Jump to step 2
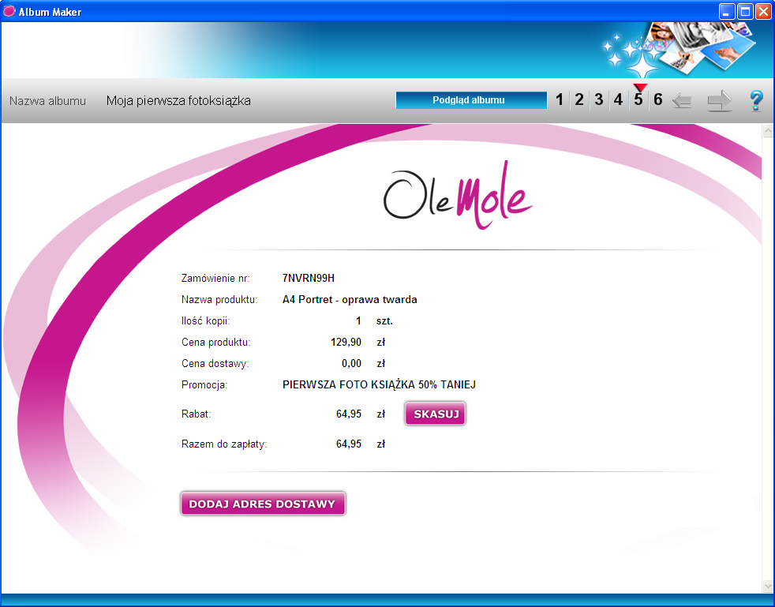The width and height of the screenshot is (775, 607). coord(578,99)
